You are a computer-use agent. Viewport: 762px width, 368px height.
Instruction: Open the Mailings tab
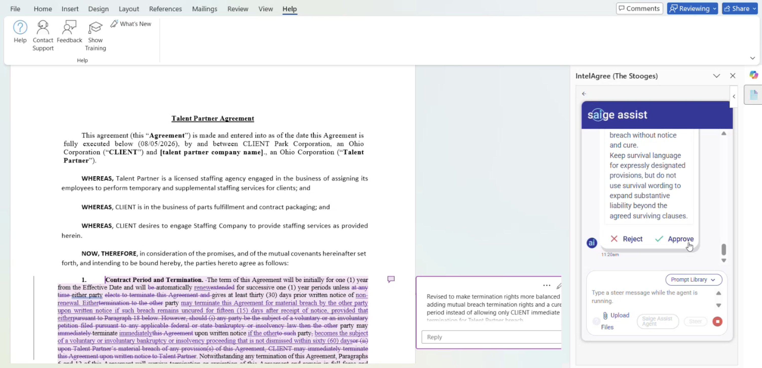[204, 9]
